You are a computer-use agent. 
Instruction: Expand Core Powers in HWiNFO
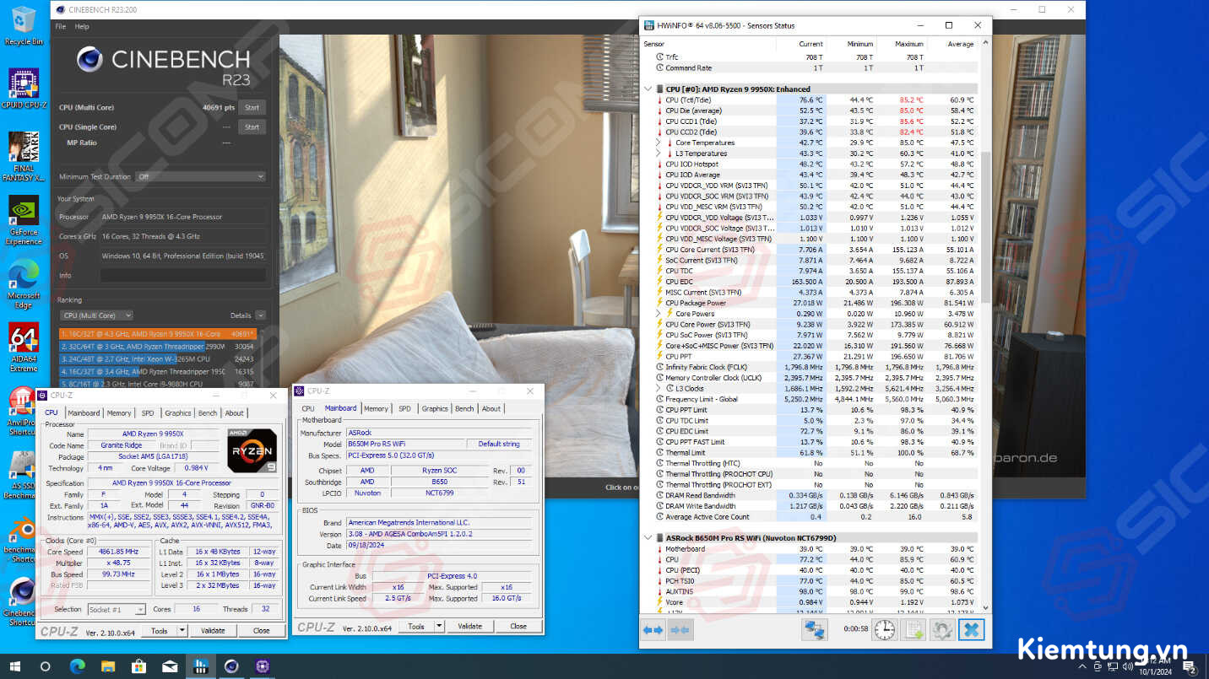point(659,314)
